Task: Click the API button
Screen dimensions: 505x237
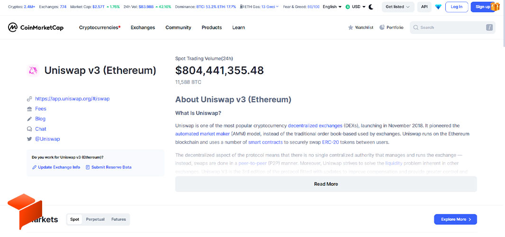Action: click(x=424, y=7)
